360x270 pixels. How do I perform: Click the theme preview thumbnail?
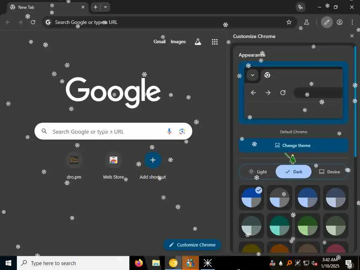(x=294, y=92)
